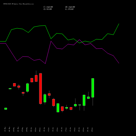
Task: Click the 17 Jun date label
Action: click(x=66, y=129)
